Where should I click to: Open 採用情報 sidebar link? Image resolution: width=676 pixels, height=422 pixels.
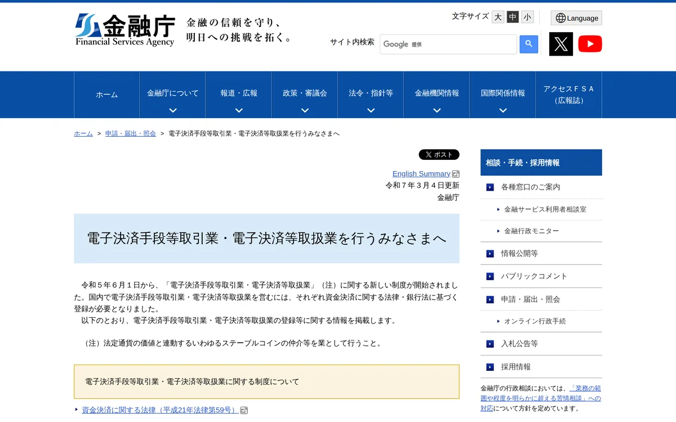516,367
